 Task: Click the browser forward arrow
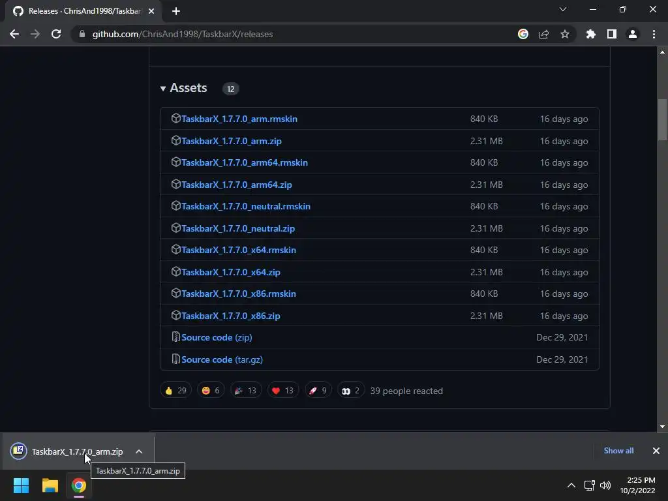click(35, 34)
